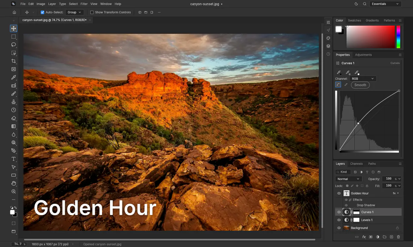Collapse the fx effects on Golden Hour
Image resolution: width=413 pixels, height=247 pixels.
point(398,193)
